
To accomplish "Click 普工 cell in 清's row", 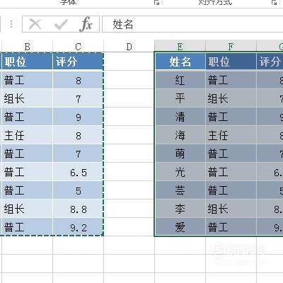I will [231, 117].
